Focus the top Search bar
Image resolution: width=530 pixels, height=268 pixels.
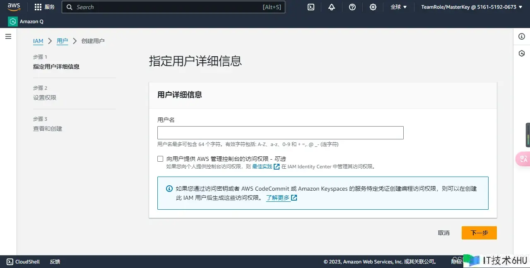coord(173,7)
